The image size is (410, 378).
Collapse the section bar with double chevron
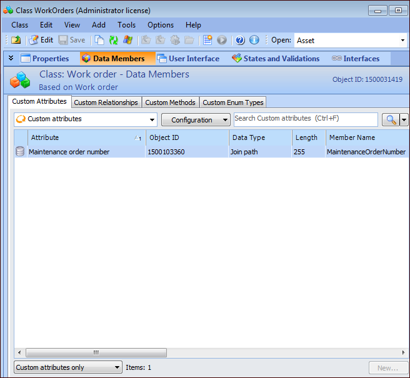11,58
